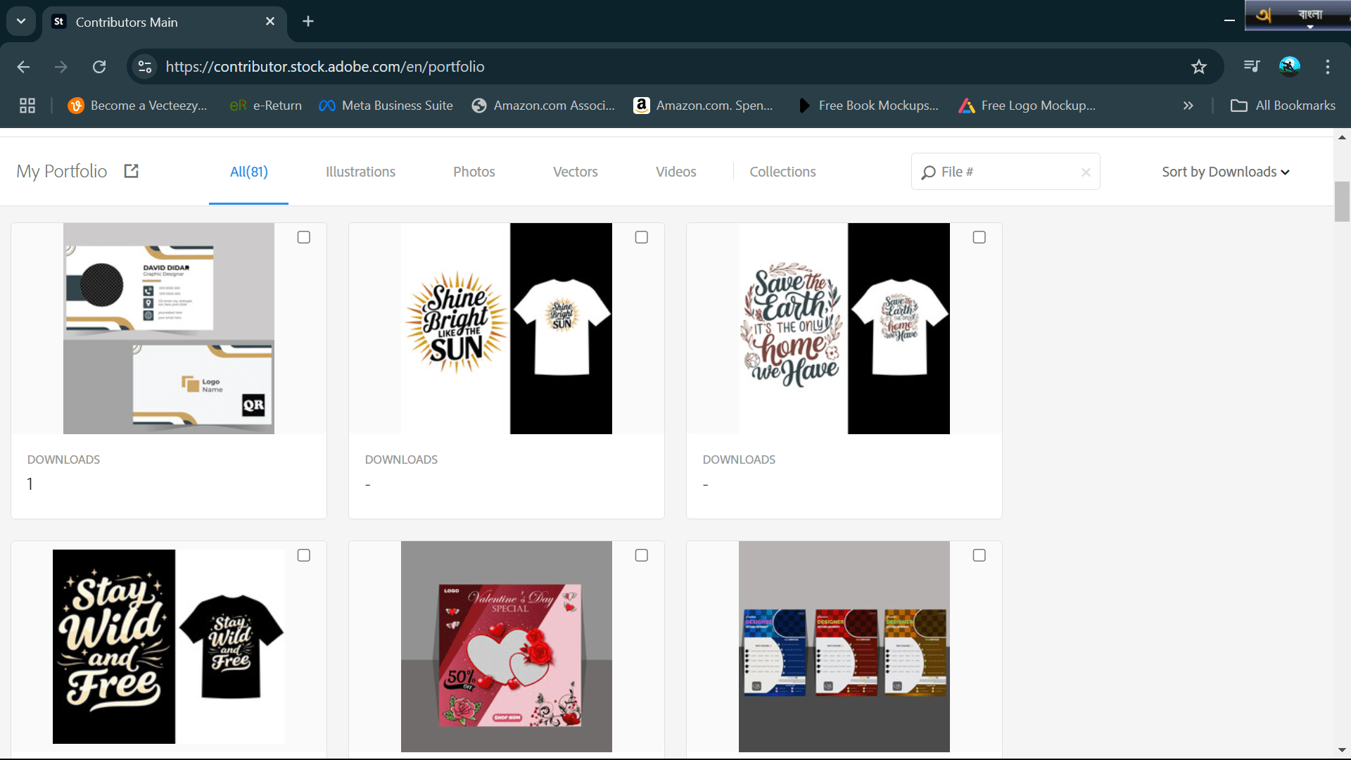This screenshot has width=1351, height=760.
Task: Reload the current page
Action: coord(99,67)
